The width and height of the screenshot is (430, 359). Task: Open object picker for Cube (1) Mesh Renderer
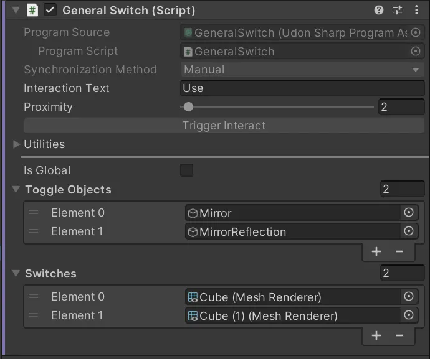pyautogui.click(x=409, y=315)
